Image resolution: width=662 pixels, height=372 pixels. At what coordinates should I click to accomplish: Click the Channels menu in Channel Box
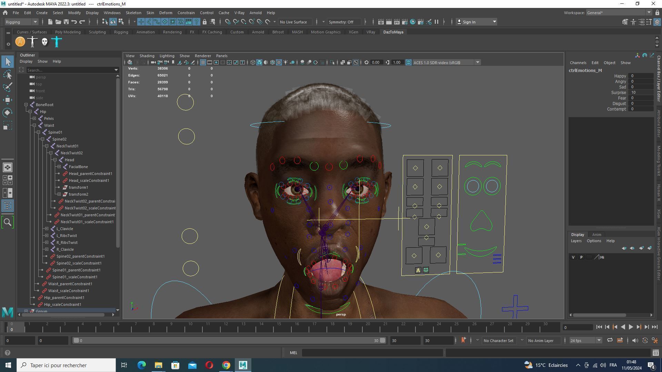click(578, 63)
